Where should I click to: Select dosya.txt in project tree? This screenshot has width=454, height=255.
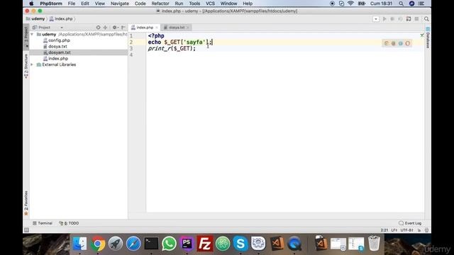(57, 47)
